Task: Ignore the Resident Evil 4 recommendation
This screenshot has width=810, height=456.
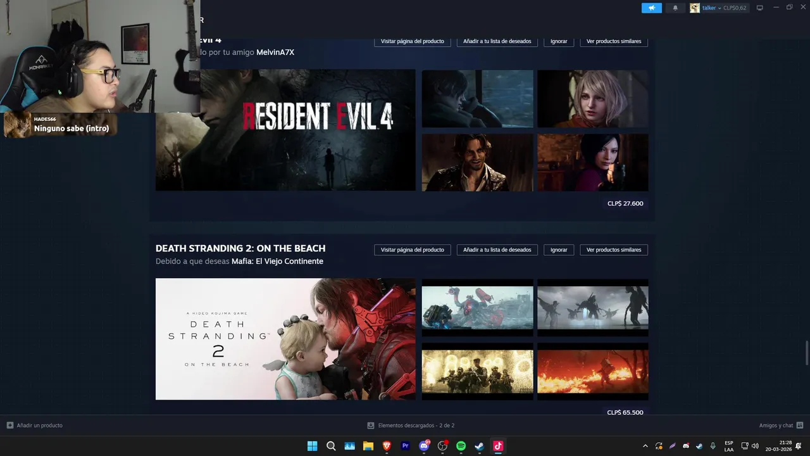Action: pyautogui.click(x=559, y=41)
